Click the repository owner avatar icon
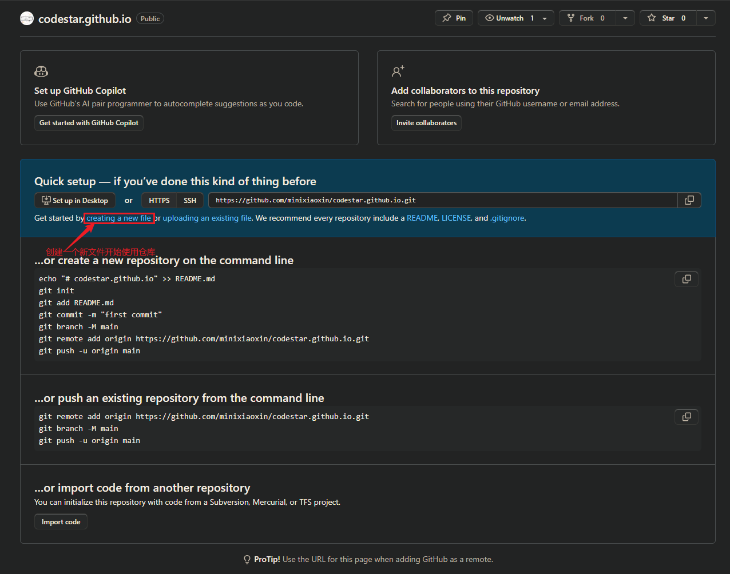 (x=27, y=19)
